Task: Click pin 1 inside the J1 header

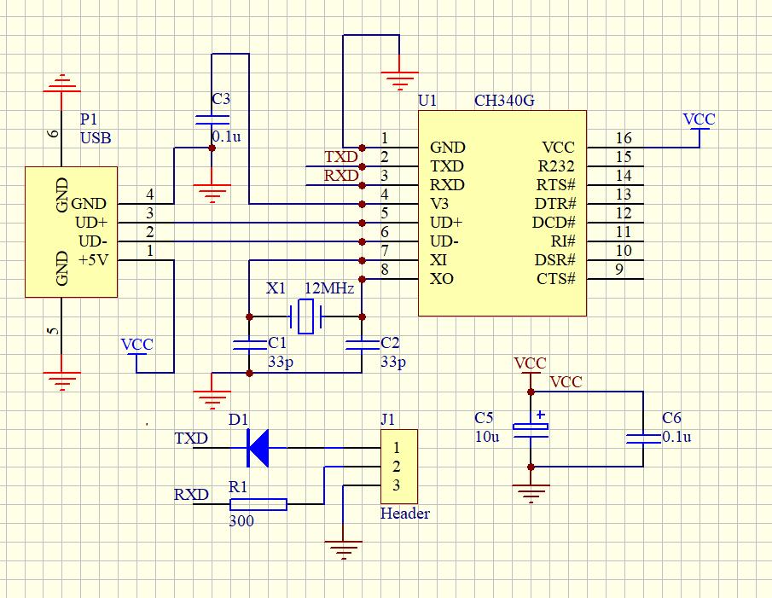Action: (x=397, y=448)
